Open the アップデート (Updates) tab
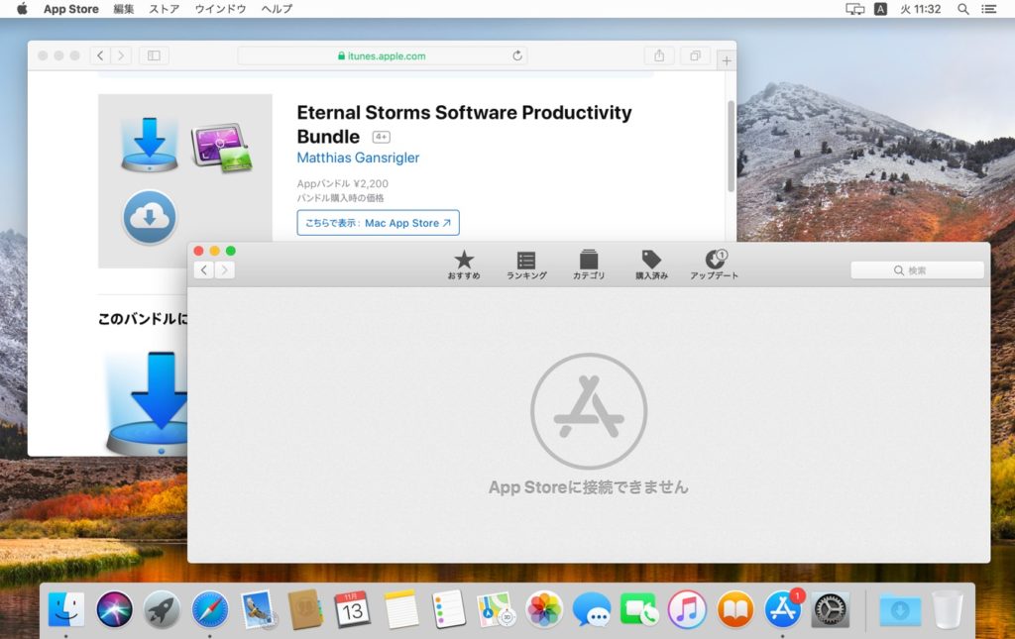This screenshot has width=1015, height=639. pos(715,265)
